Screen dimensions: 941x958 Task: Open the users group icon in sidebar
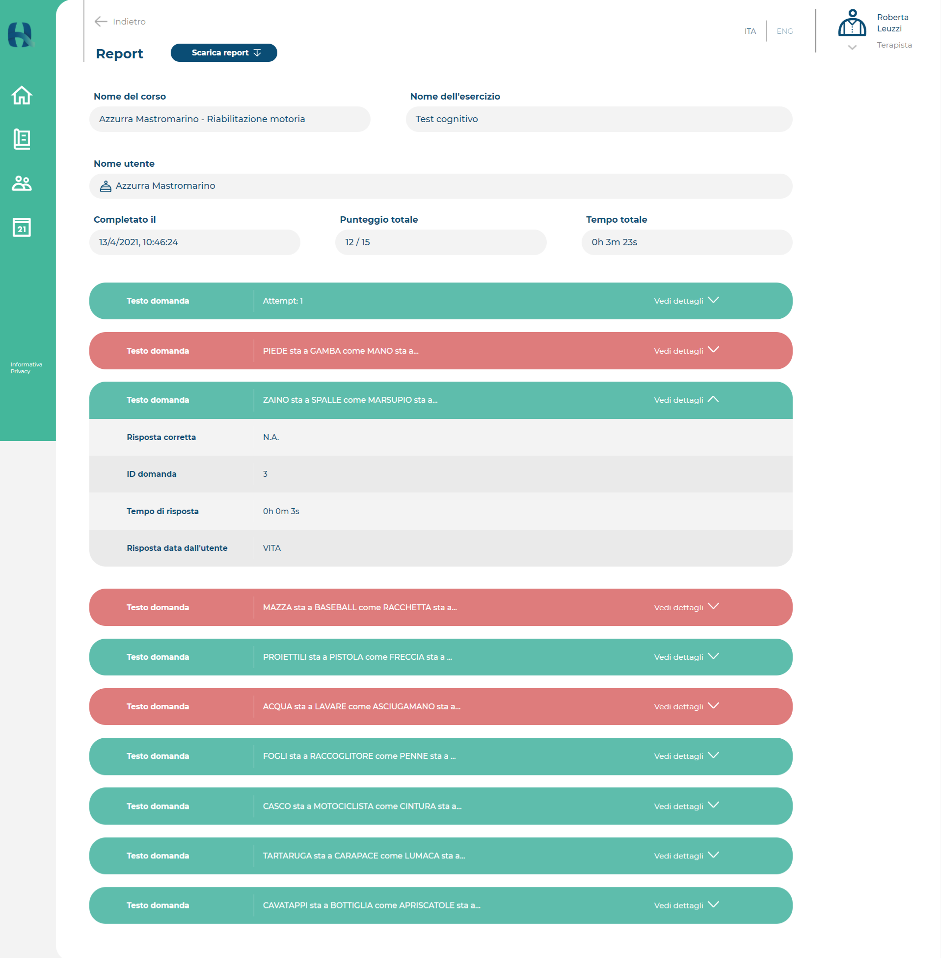click(x=22, y=183)
